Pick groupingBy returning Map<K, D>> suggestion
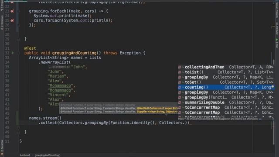279x157 pixels. 226,92
